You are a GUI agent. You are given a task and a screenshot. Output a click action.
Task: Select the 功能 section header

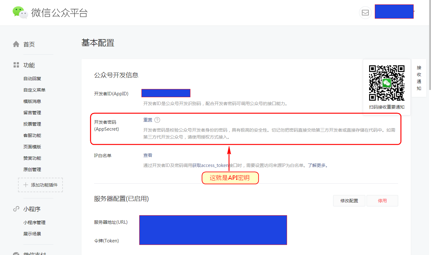pos(29,65)
